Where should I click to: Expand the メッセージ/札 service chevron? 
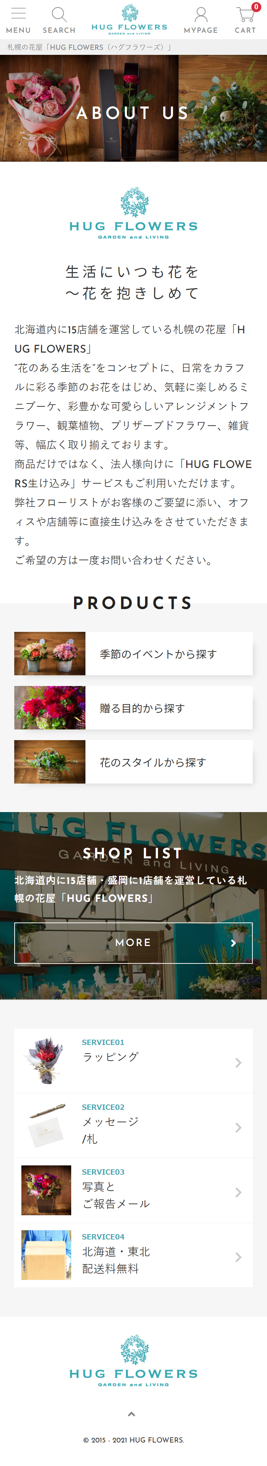pyautogui.click(x=238, y=1127)
